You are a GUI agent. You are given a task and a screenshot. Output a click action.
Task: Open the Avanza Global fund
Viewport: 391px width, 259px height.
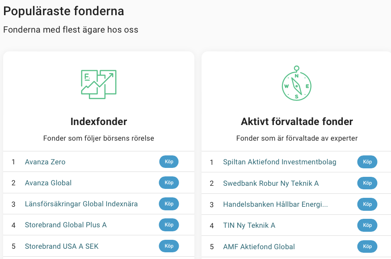click(48, 183)
